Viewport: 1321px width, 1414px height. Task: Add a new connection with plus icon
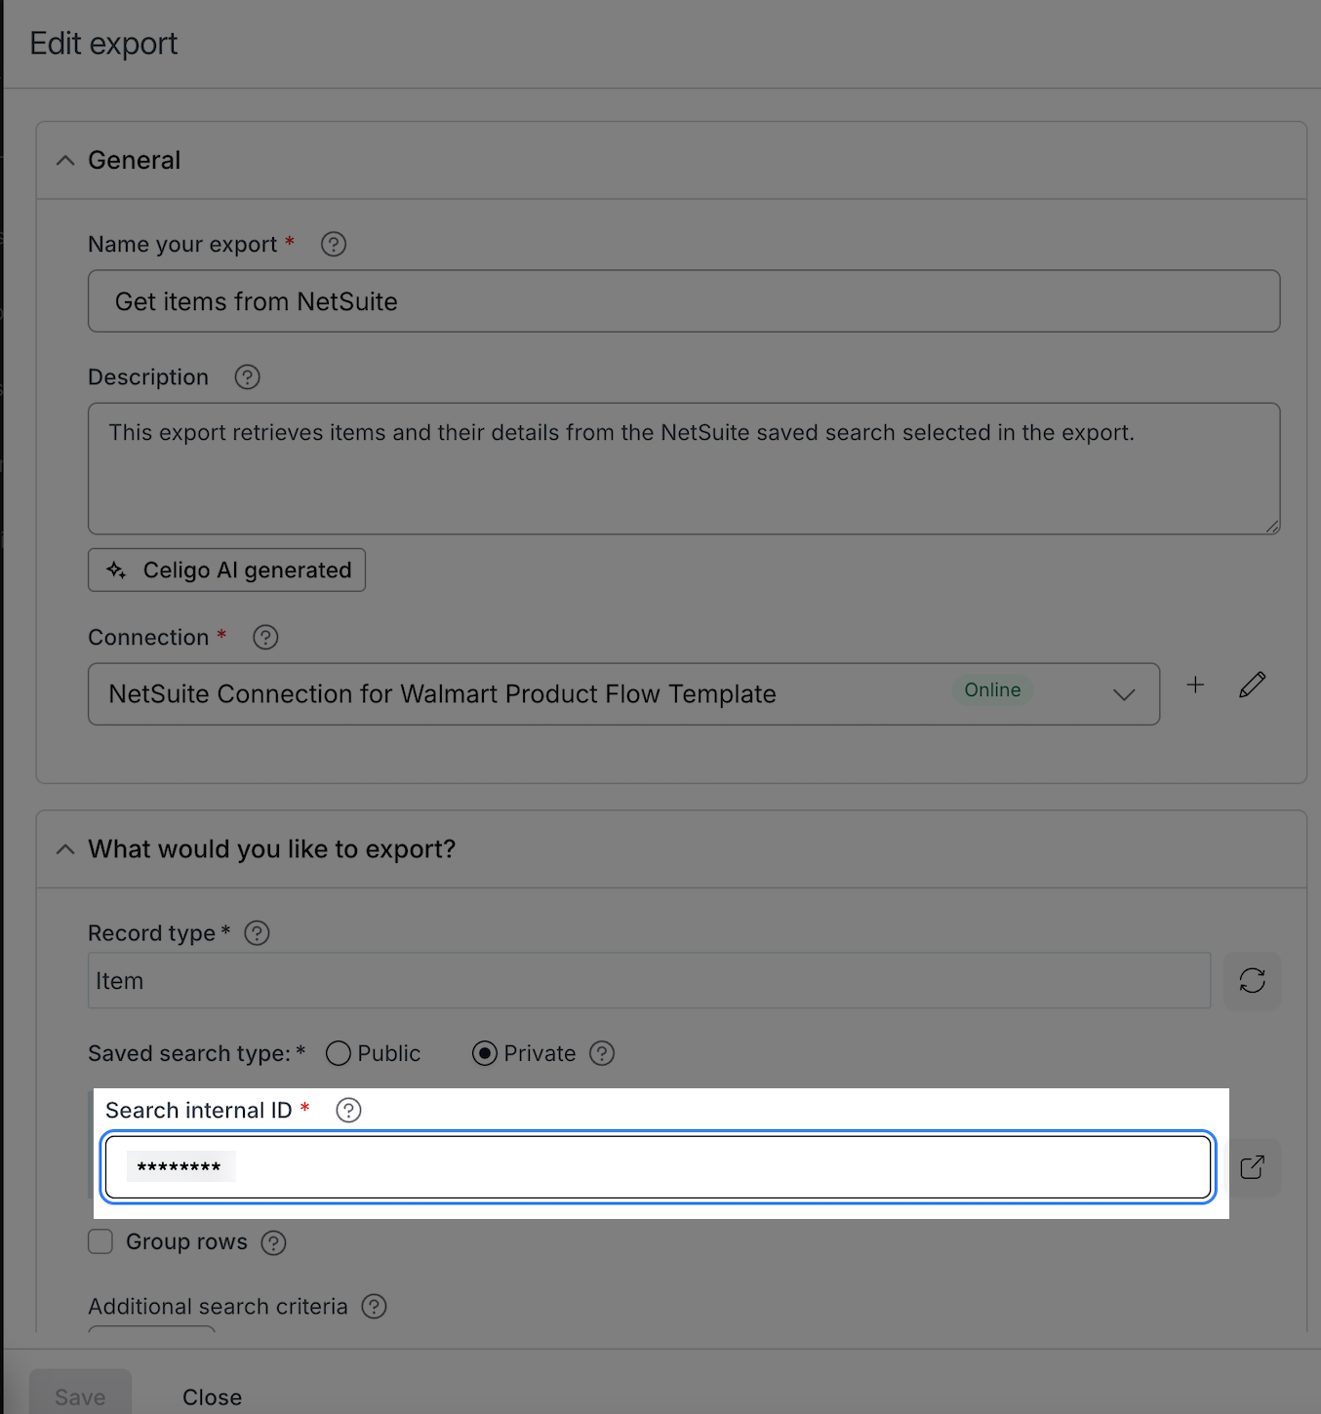click(1195, 685)
